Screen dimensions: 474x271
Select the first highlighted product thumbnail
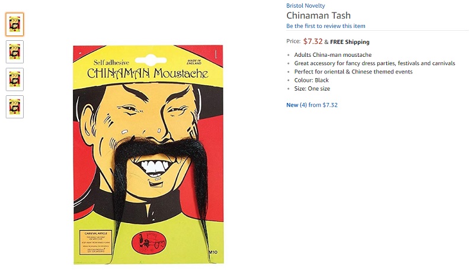(14, 24)
